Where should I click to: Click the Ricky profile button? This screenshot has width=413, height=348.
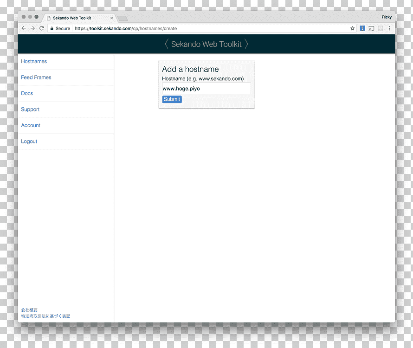pos(387,17)
